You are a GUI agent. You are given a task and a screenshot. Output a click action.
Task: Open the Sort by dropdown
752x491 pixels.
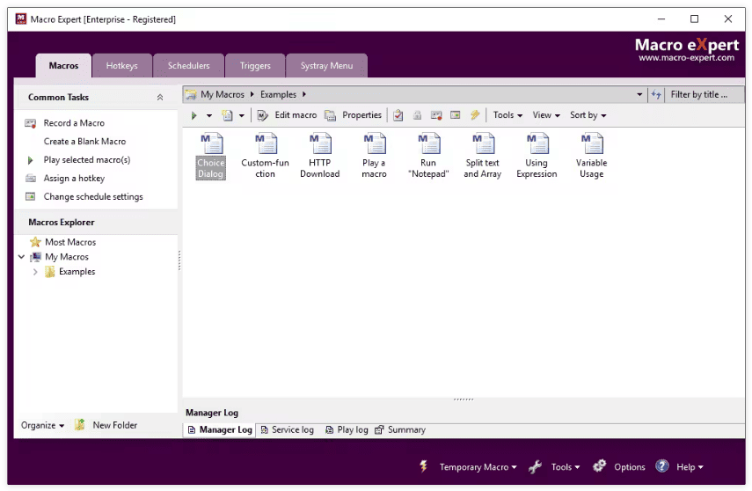coord(588,115)
